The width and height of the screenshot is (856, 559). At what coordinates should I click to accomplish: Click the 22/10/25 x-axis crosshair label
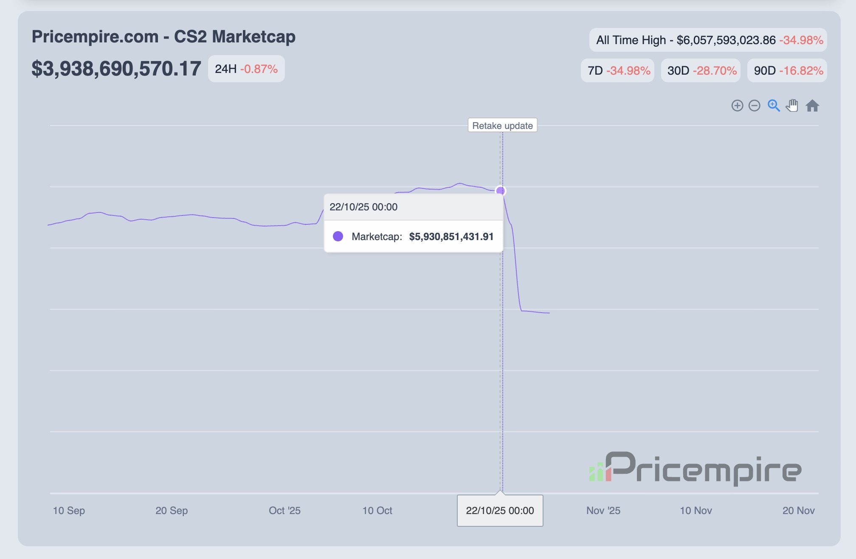[500, 511]
